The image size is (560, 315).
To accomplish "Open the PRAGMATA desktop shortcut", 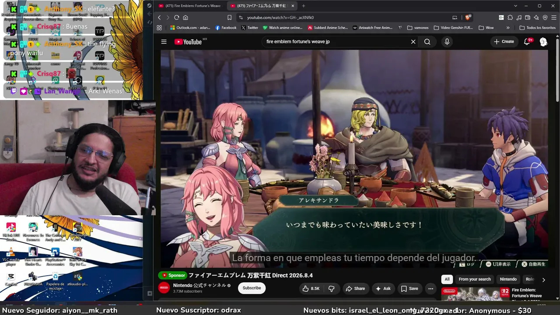I will pos(33,279).
